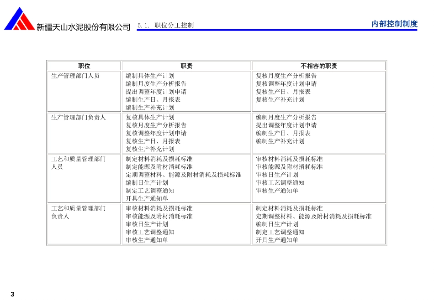The image size is (434, 300).
Task: Select 编制生产补充计划 in 生产管理部门负责人 incompatible duties
Action: click(280, 141)
